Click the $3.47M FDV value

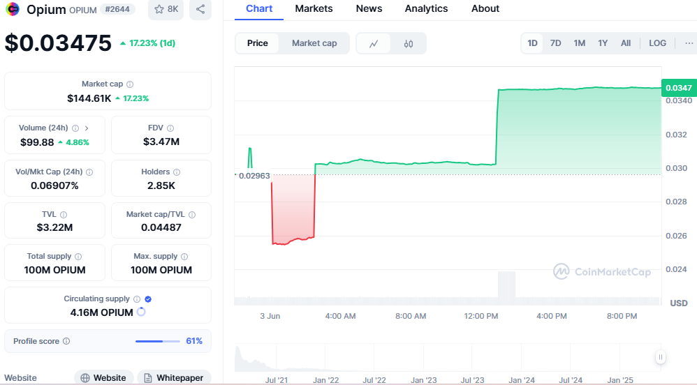(x=161, y=142)
